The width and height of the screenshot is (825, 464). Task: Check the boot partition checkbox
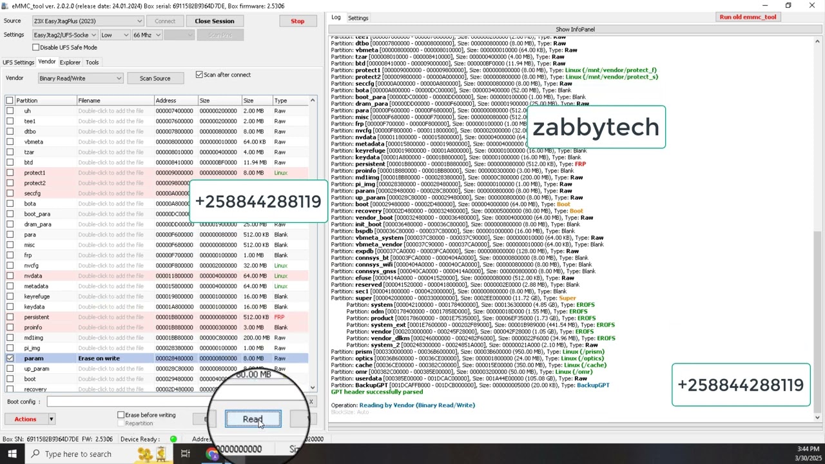tap(10, 379)
